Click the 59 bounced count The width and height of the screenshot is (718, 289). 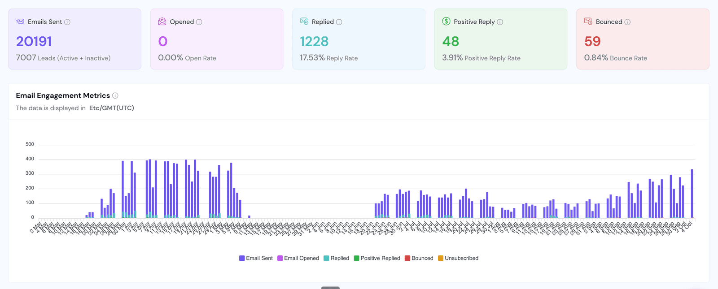(x=592, y=41)
